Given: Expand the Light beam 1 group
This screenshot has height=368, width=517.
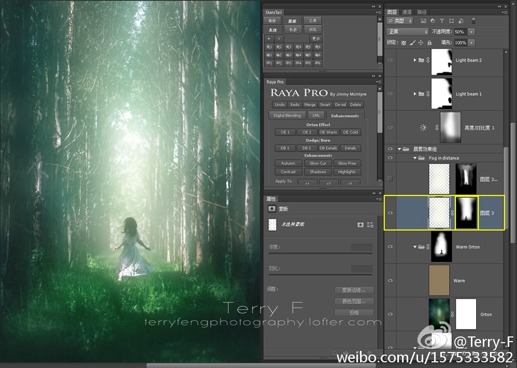Looking at the screenshot, I should tap(415, 94).
